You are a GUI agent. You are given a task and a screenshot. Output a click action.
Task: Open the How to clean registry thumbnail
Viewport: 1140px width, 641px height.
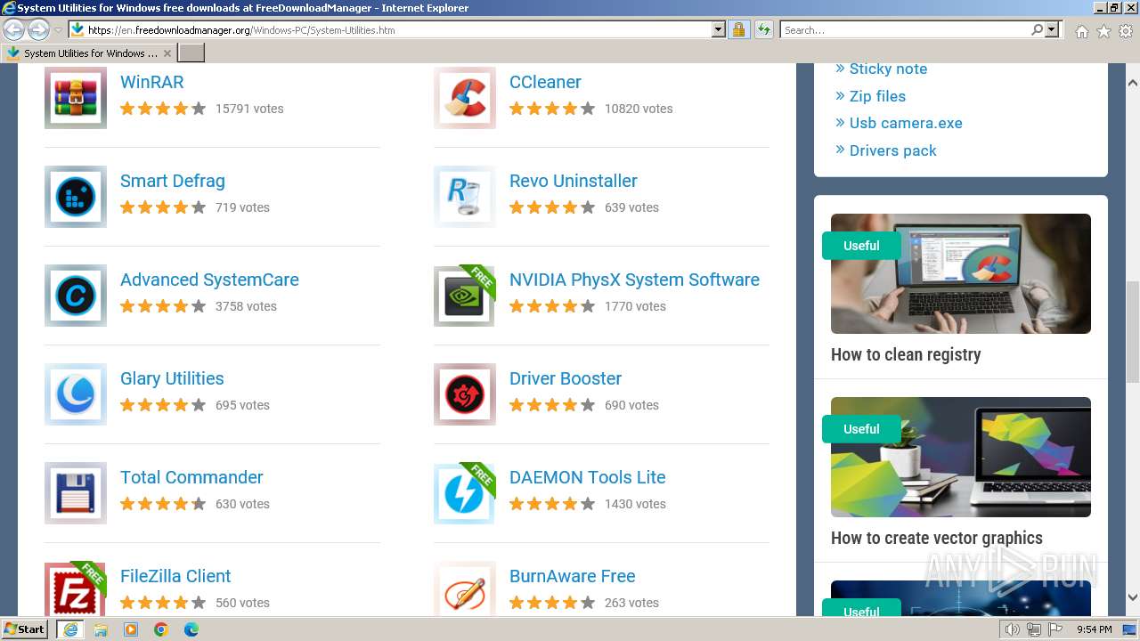pos(961,273)
